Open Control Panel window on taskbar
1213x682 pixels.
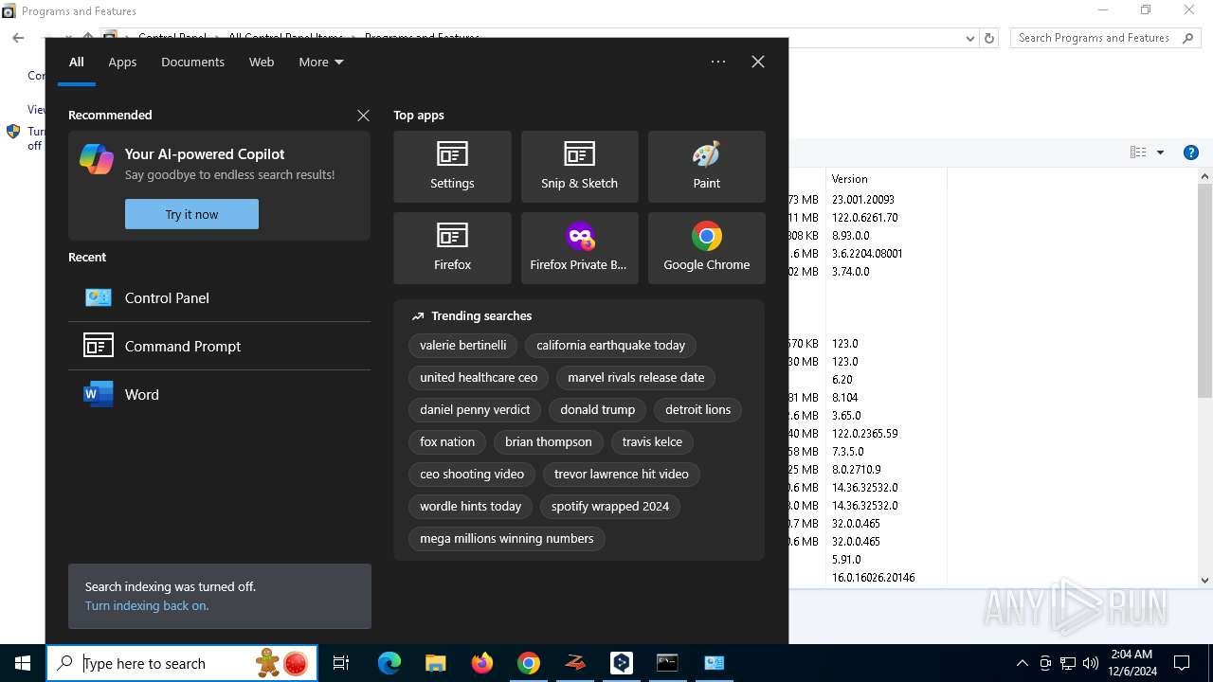click(x=715, y=663)
